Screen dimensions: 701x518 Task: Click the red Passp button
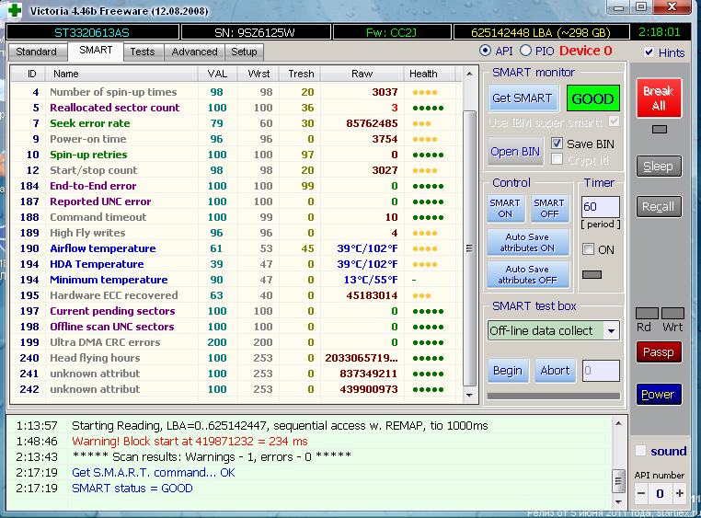659,352
